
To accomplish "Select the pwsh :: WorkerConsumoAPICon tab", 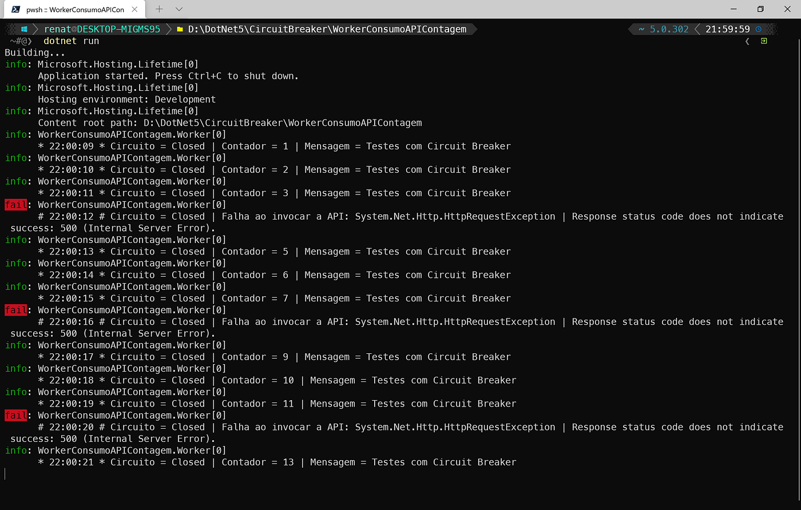I will click(74, 9).
